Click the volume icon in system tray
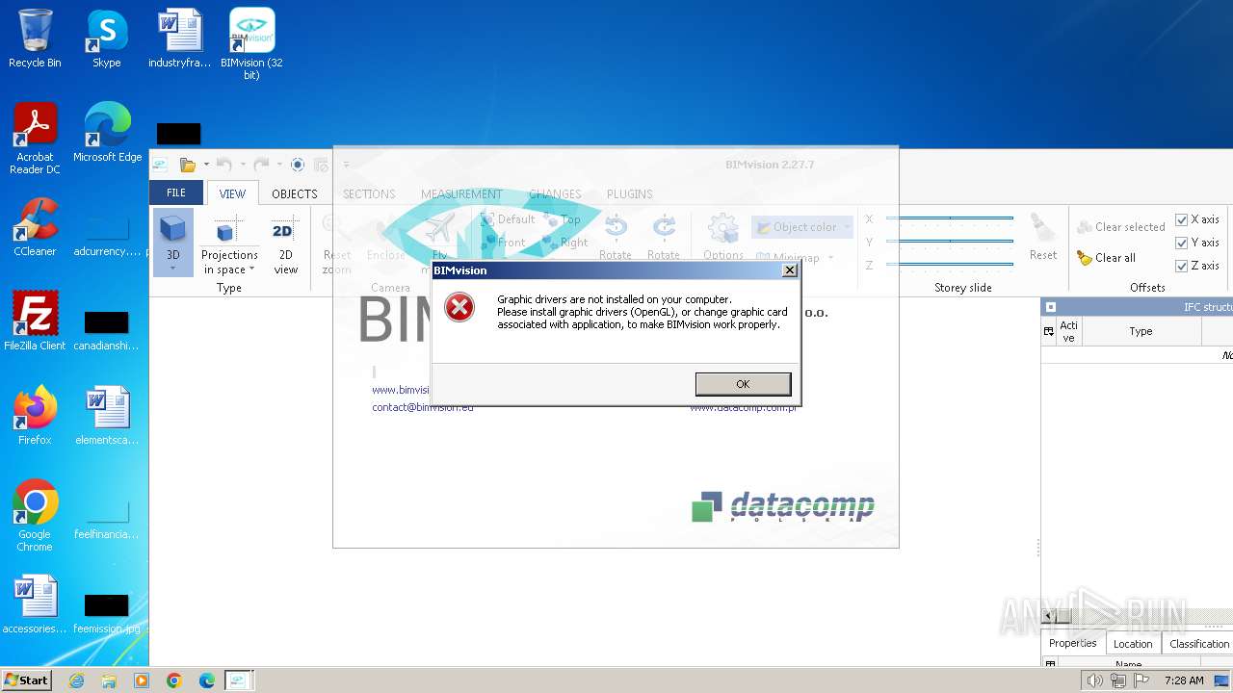The width and height of the screenshot is (1233, 693). coord(1095,680)
